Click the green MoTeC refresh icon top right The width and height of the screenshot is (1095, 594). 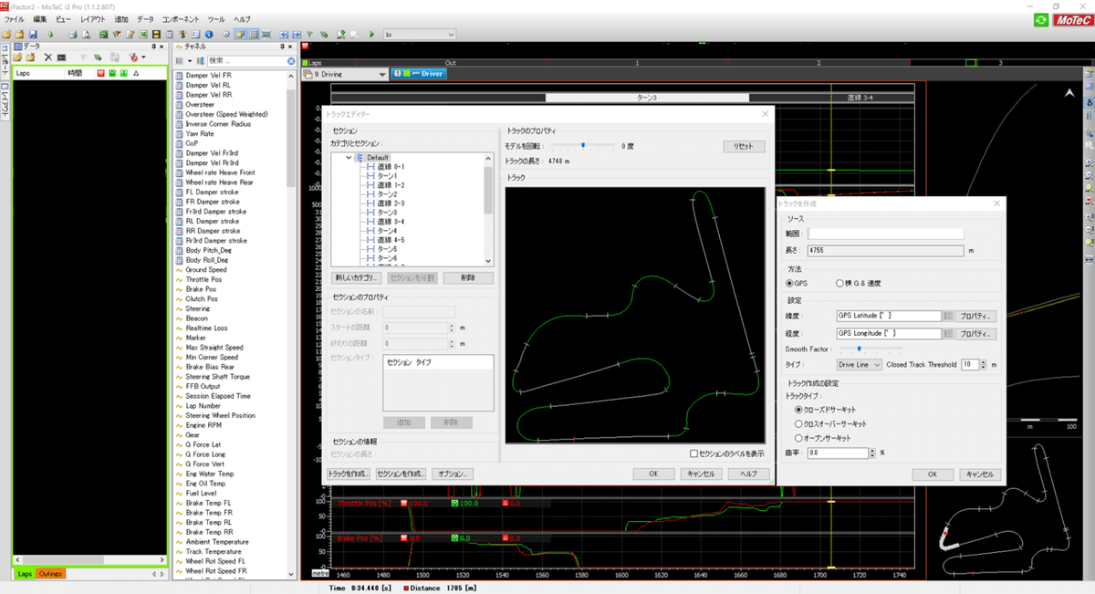coord(1040,19)
